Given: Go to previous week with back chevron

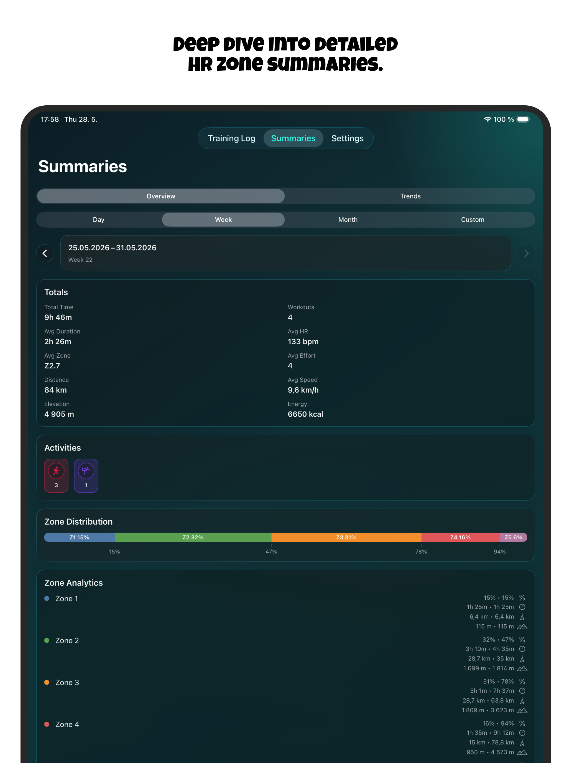Looking at the screenshot, I should pos(45,253).
